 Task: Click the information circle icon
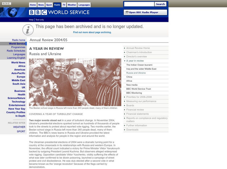28,30
